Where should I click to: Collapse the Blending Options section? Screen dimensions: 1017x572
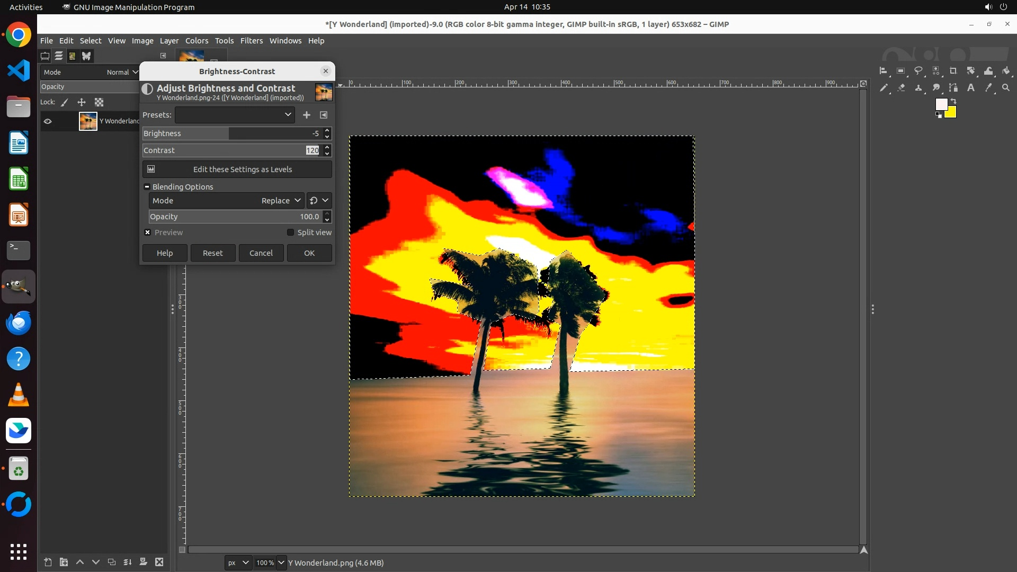click(x=147, y=187)
